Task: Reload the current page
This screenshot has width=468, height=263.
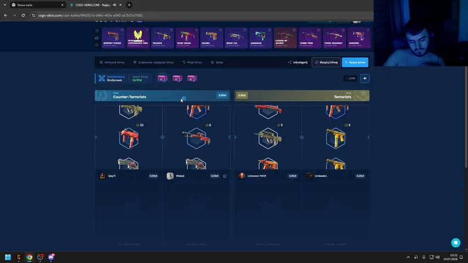Action: [x=23, y=15]
